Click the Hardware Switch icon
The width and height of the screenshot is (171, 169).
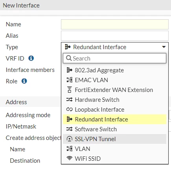tap(69, 100)
